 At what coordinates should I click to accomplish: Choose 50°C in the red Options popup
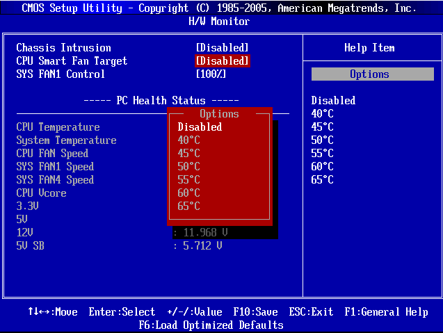pyautogui.click(x=188, y=166)
